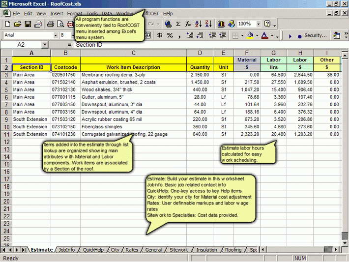This screenshot has width=349, height=262.
Task: Sort descending with the Z-A icon
Action: pos(208,24)
